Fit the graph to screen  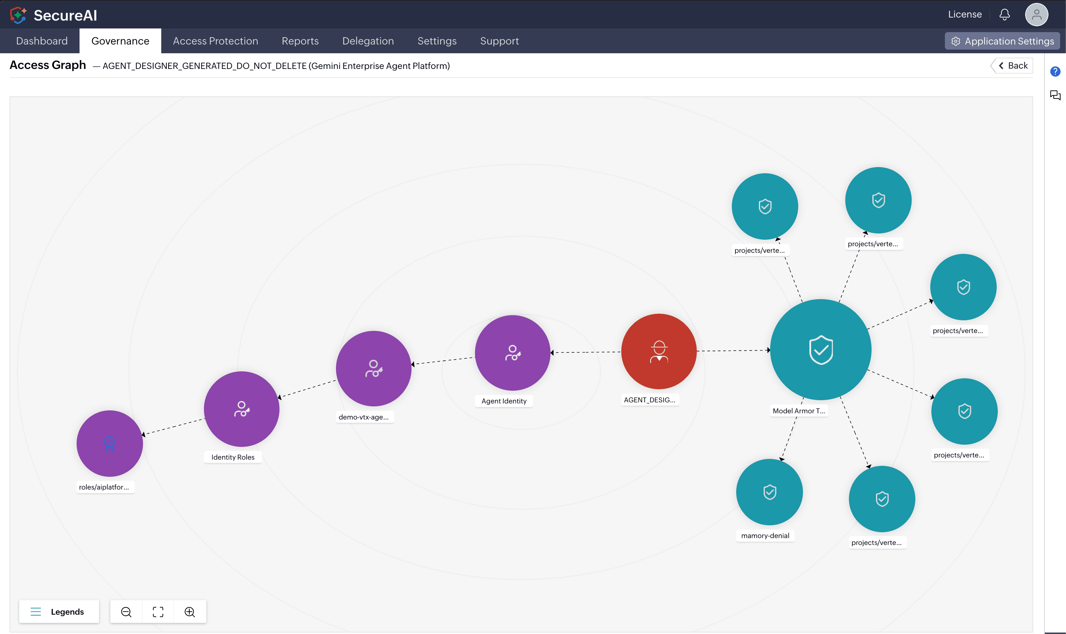coord(158,612)
